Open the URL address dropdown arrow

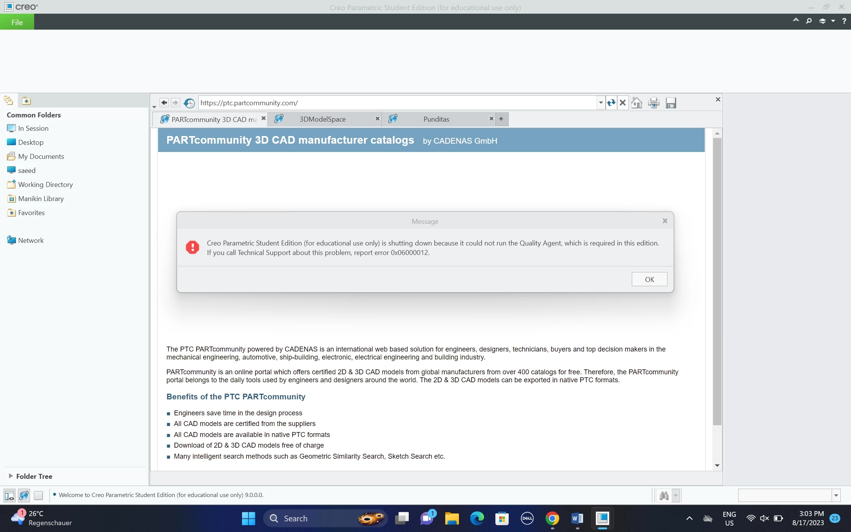tap(601, 103)
